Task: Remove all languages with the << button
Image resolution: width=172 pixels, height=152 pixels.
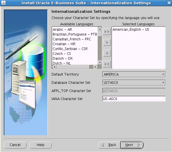Action: tap(107, 64)
